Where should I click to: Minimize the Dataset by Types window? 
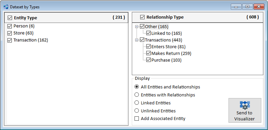pos(236,7)
